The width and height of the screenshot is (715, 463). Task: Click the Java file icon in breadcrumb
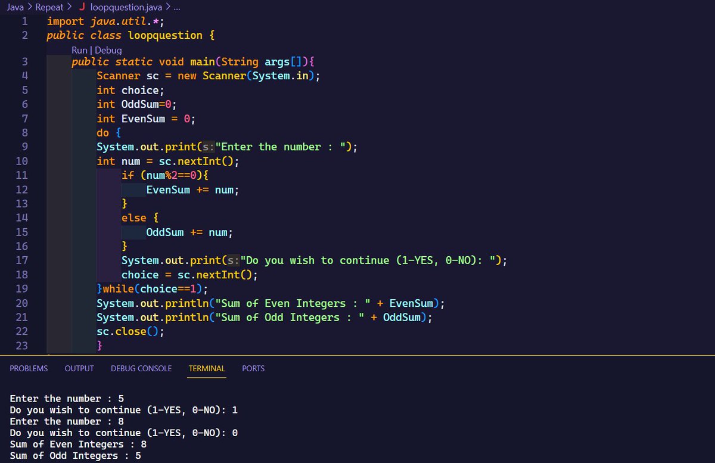82,7
